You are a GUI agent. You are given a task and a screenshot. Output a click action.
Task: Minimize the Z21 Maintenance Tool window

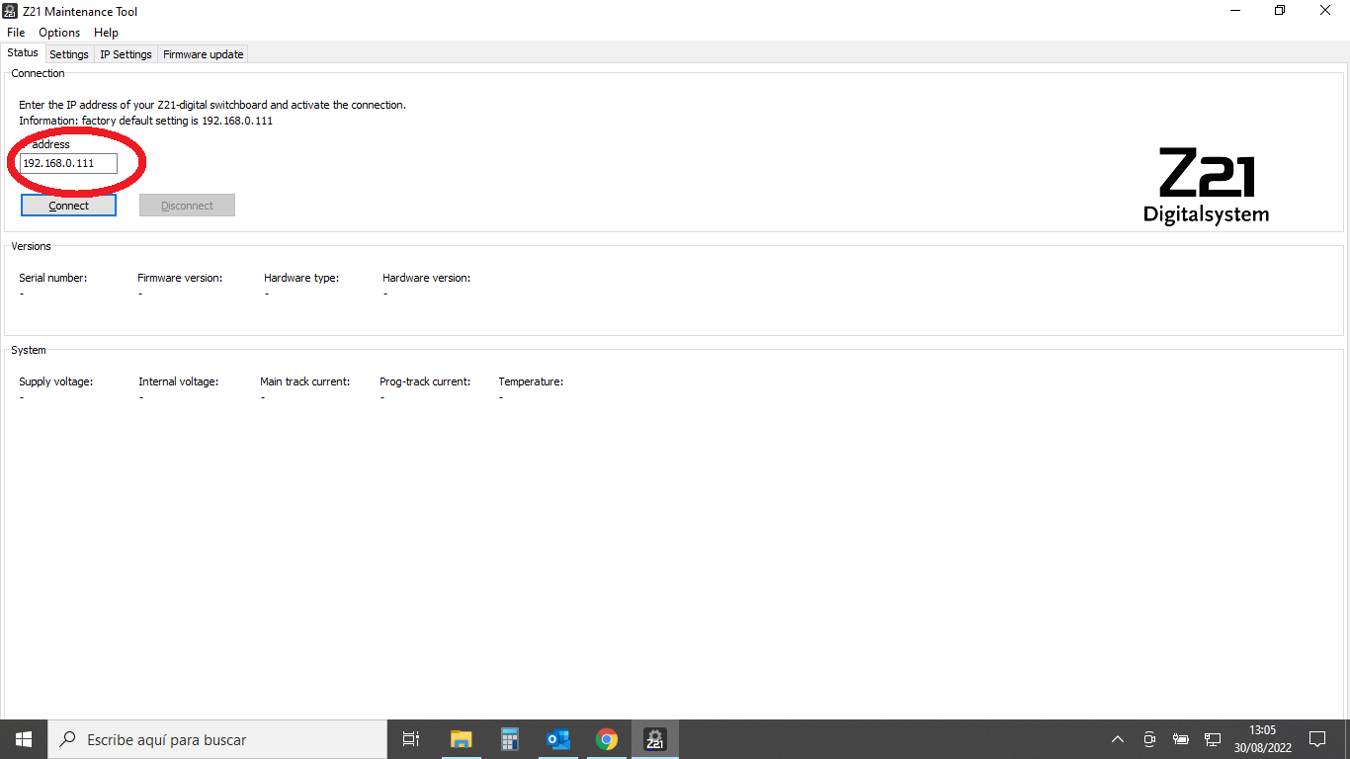tap(1235, 11)
